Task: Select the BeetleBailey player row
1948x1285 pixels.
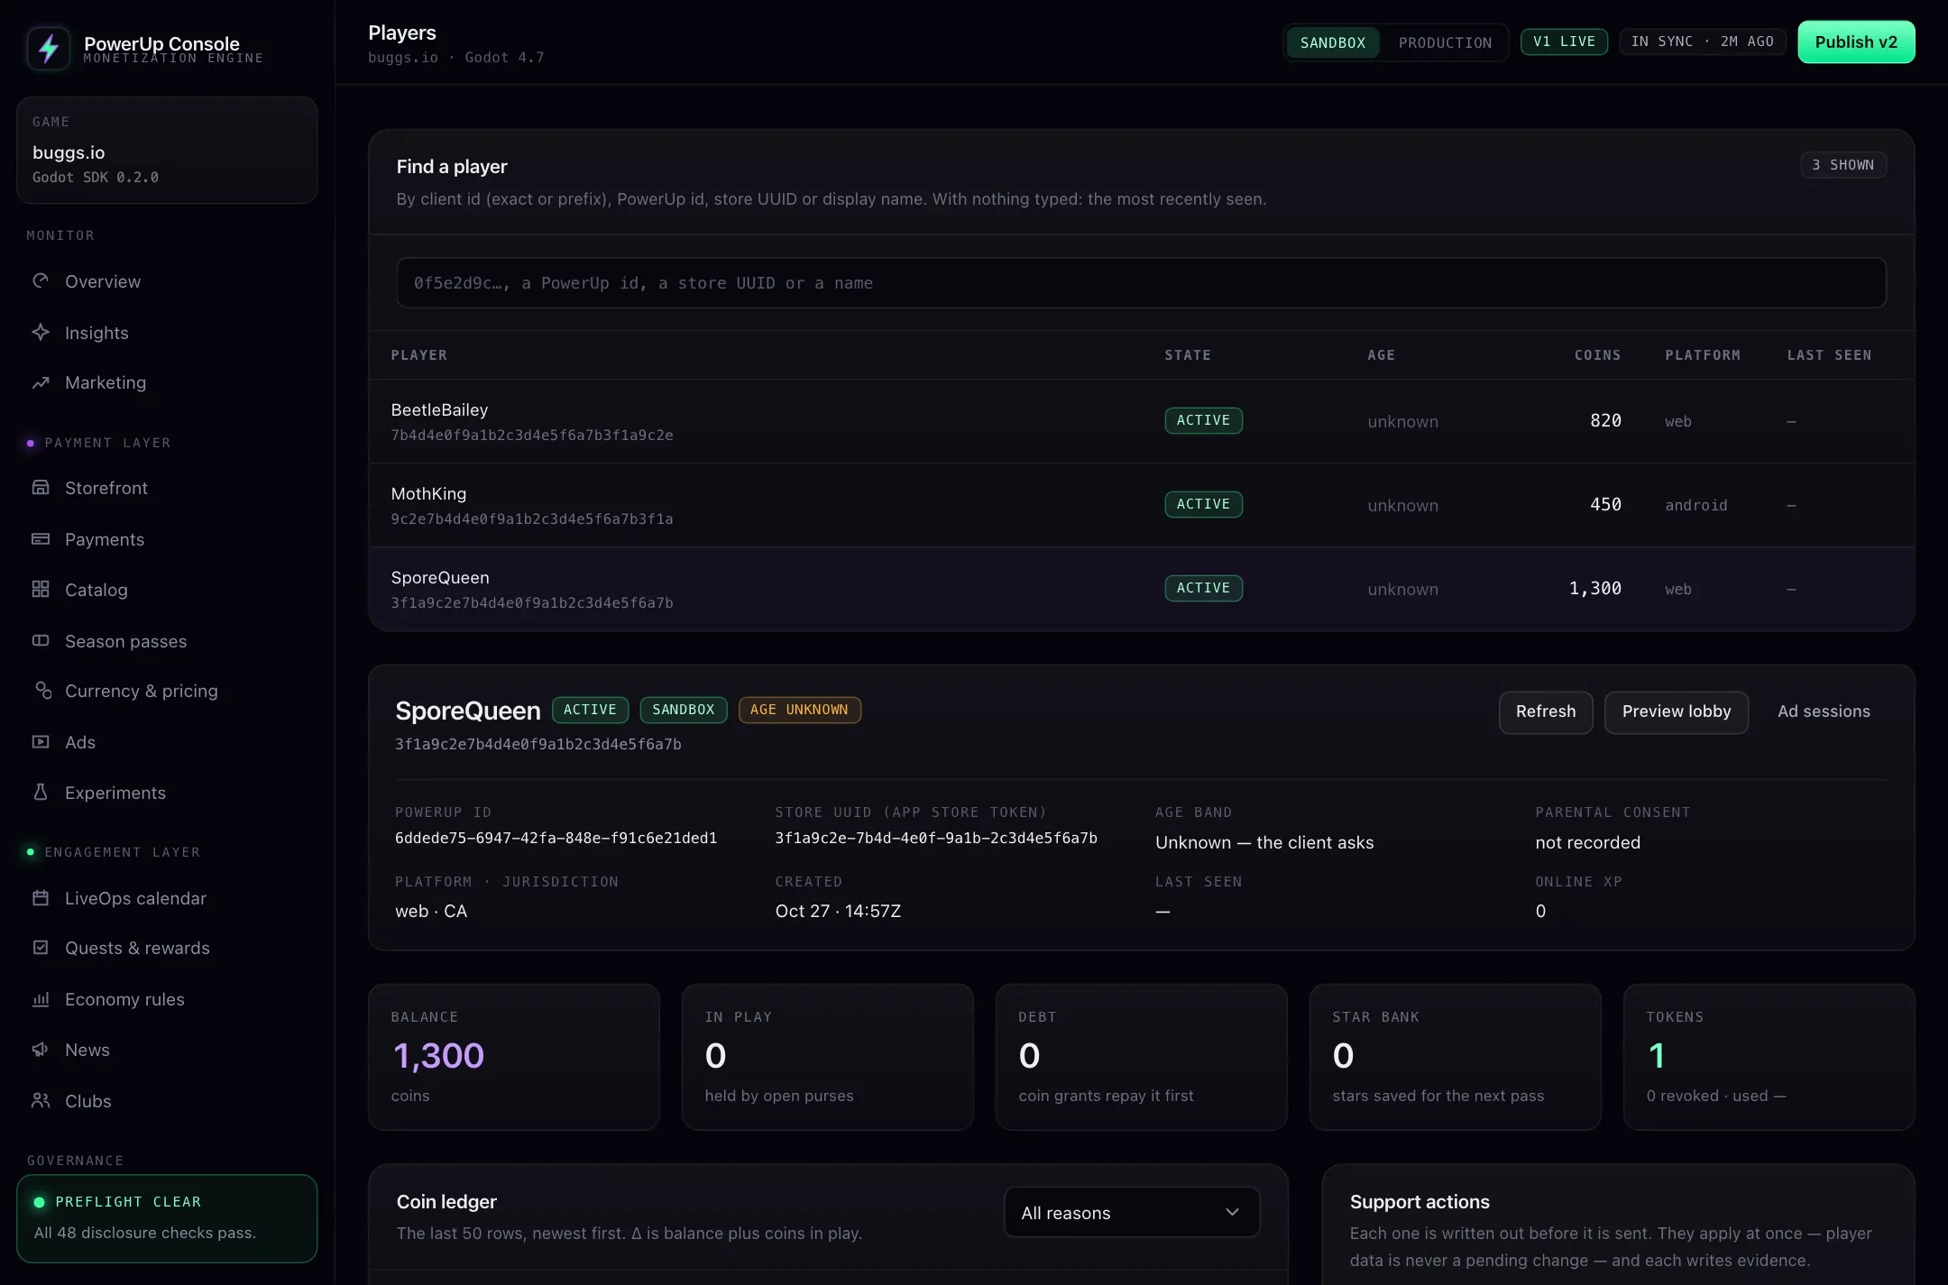Action: click(1141, 421)
